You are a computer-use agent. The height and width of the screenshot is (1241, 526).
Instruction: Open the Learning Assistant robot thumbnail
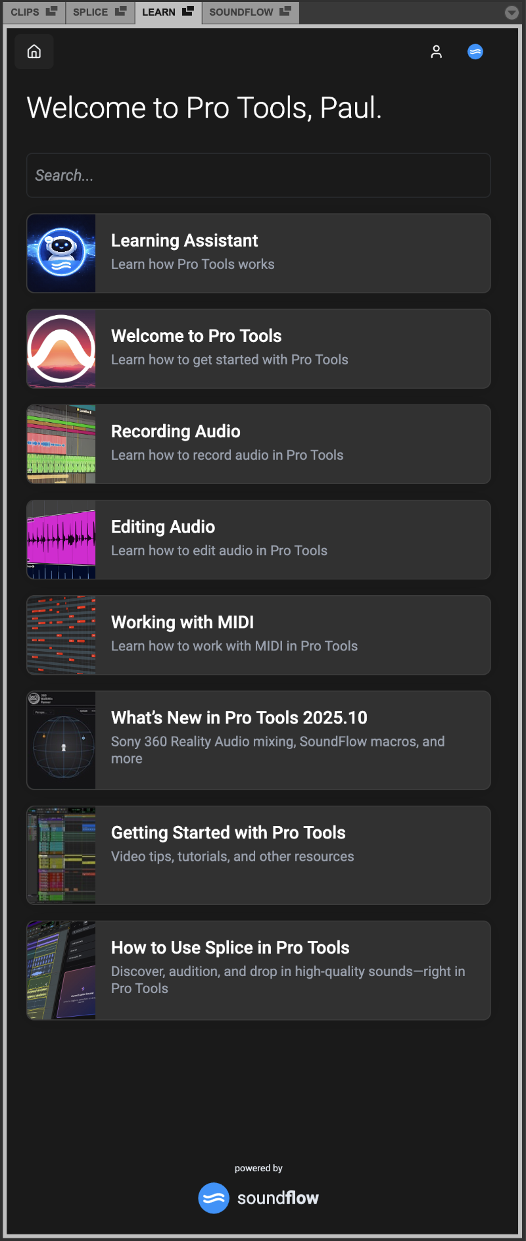[61, 253]
